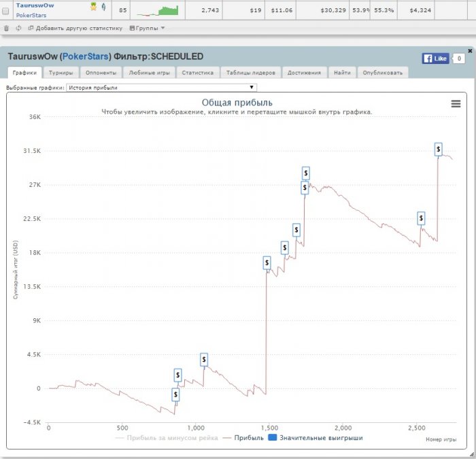476x459 pixels.
Task: Toggle Прибыль за минусом рейка legend
Action: pos(167,438)
